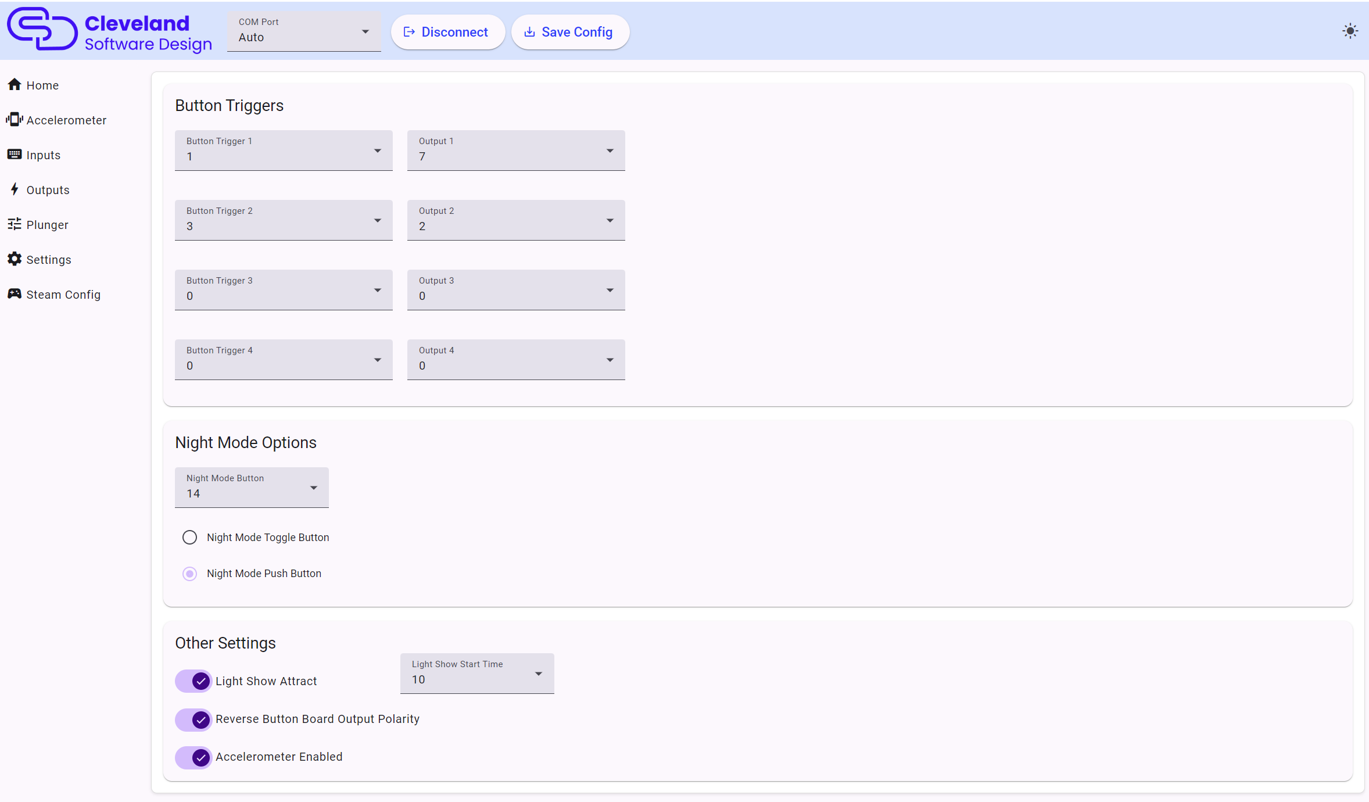
Task: Expand the Output 4 dropdown
Action: [x=516, y=360]
